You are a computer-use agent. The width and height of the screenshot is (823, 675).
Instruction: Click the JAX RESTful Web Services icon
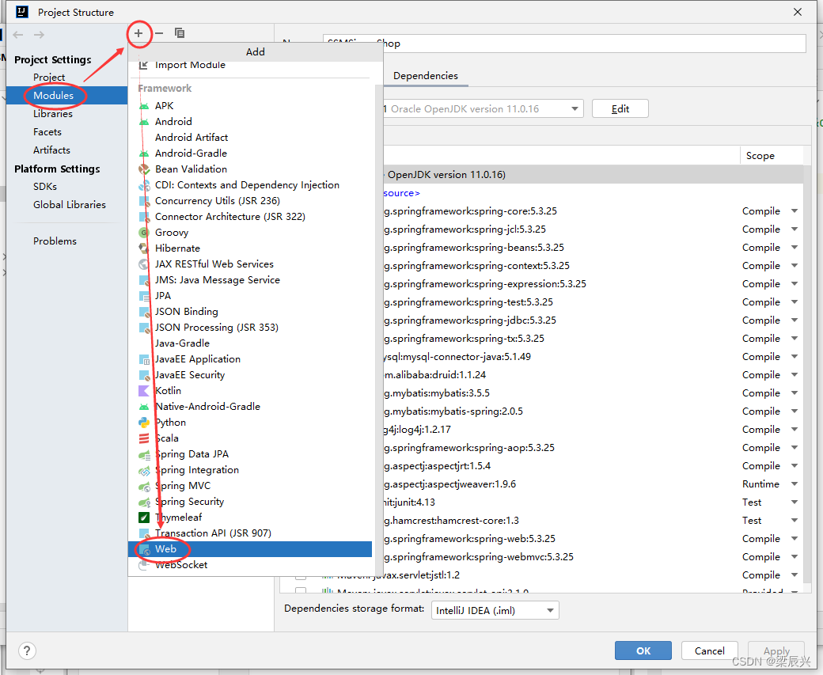[x=144, y=264]
